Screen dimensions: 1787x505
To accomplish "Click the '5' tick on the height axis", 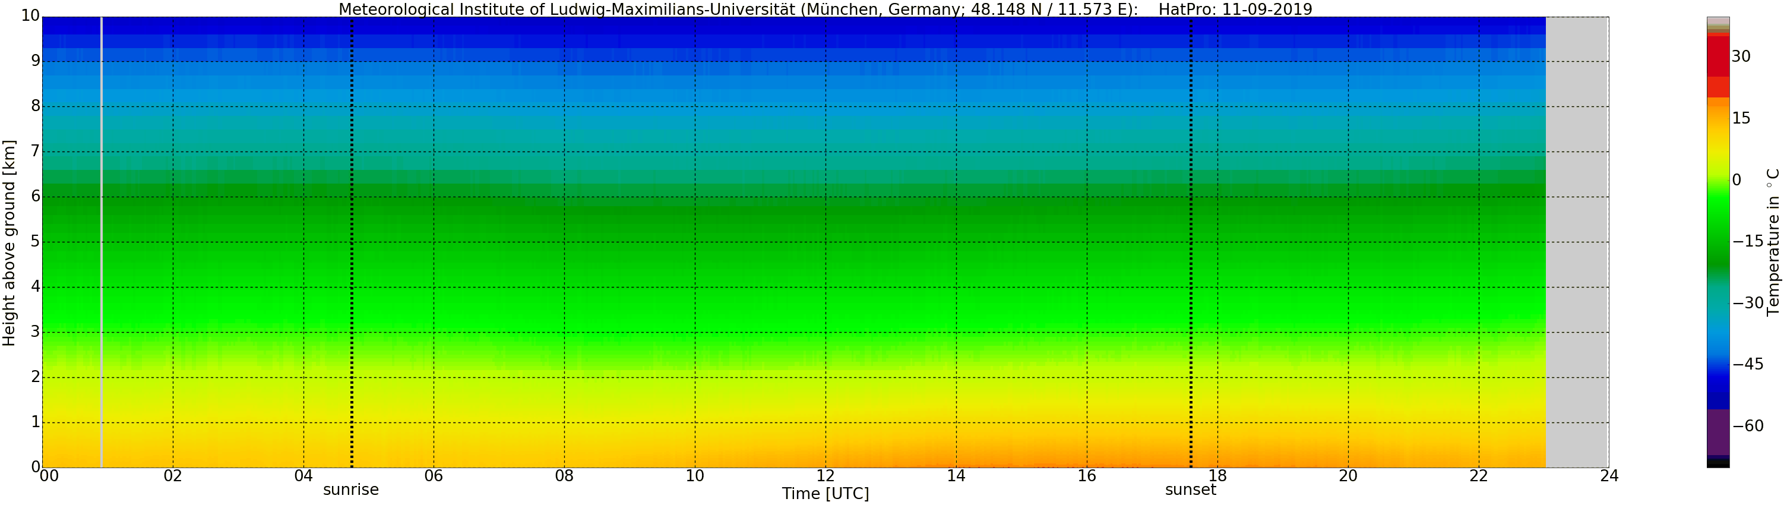I will point(36,241).
